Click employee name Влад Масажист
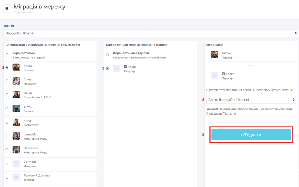The width and height of the screenshot is (299, 187). point(27,79)
